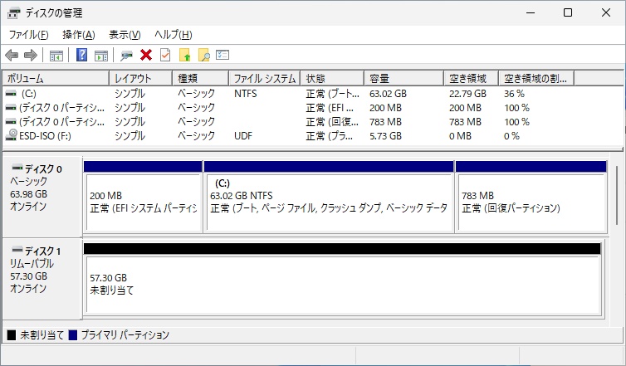
Task: Open the 表示(V) menu
Action: [125, 35]
